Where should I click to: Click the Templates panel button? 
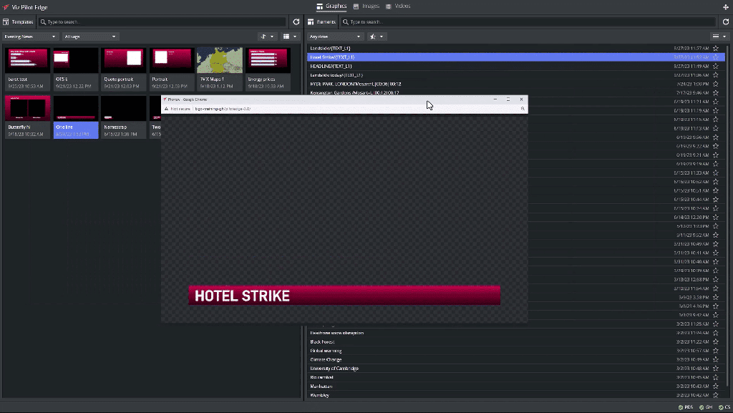pos(19,22)
